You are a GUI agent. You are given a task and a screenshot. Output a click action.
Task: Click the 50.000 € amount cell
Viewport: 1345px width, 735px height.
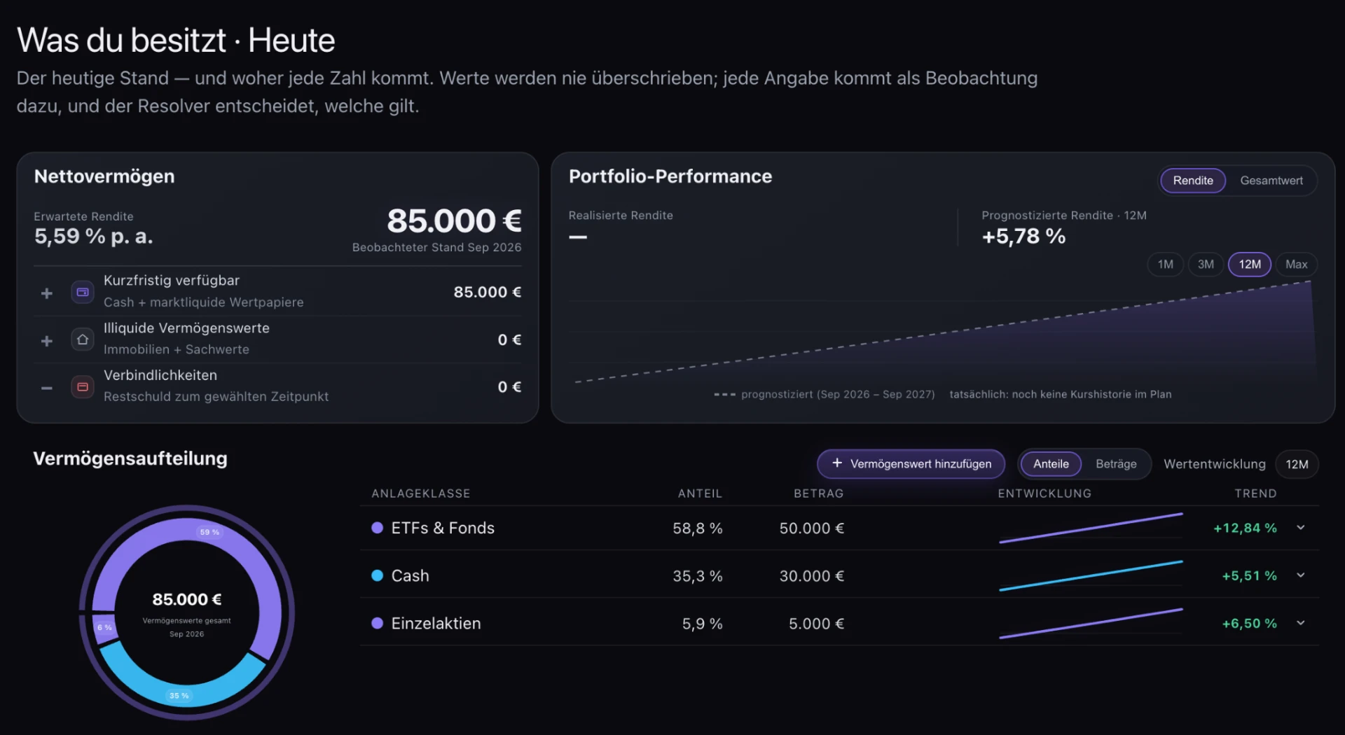pyautogui.click(x=812, y=528)
